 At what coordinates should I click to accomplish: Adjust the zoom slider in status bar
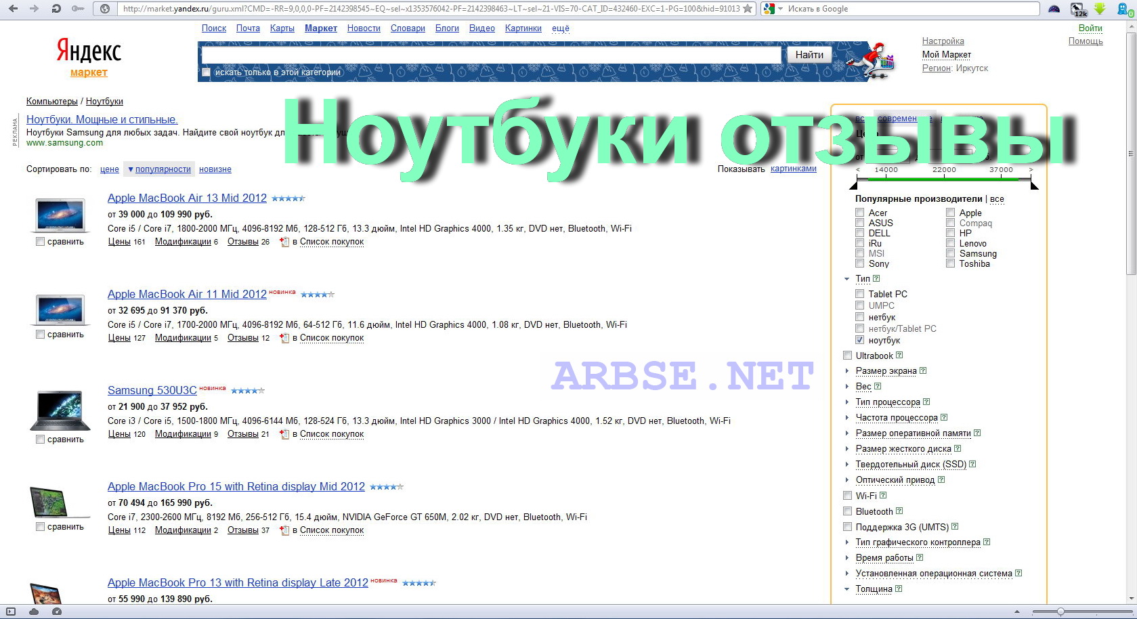[x=1060, y=612]
